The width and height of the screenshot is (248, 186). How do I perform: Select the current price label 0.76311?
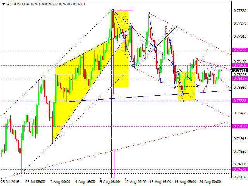(x=240, y=70)
